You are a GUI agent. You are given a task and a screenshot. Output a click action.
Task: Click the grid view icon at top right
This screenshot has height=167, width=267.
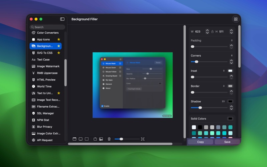tap(236, 19)
